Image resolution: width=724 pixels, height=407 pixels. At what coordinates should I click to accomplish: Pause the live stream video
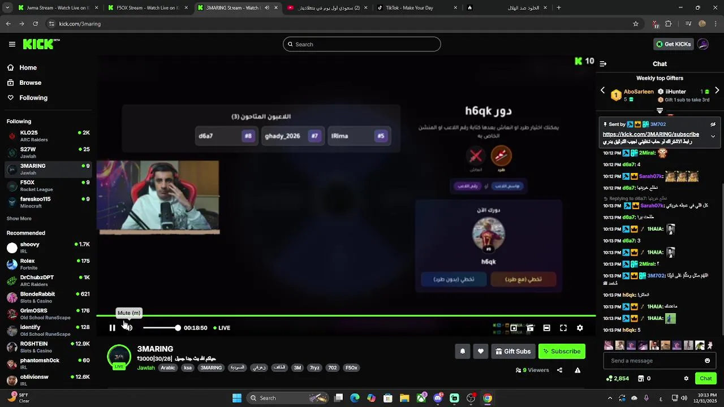[112, 328]
